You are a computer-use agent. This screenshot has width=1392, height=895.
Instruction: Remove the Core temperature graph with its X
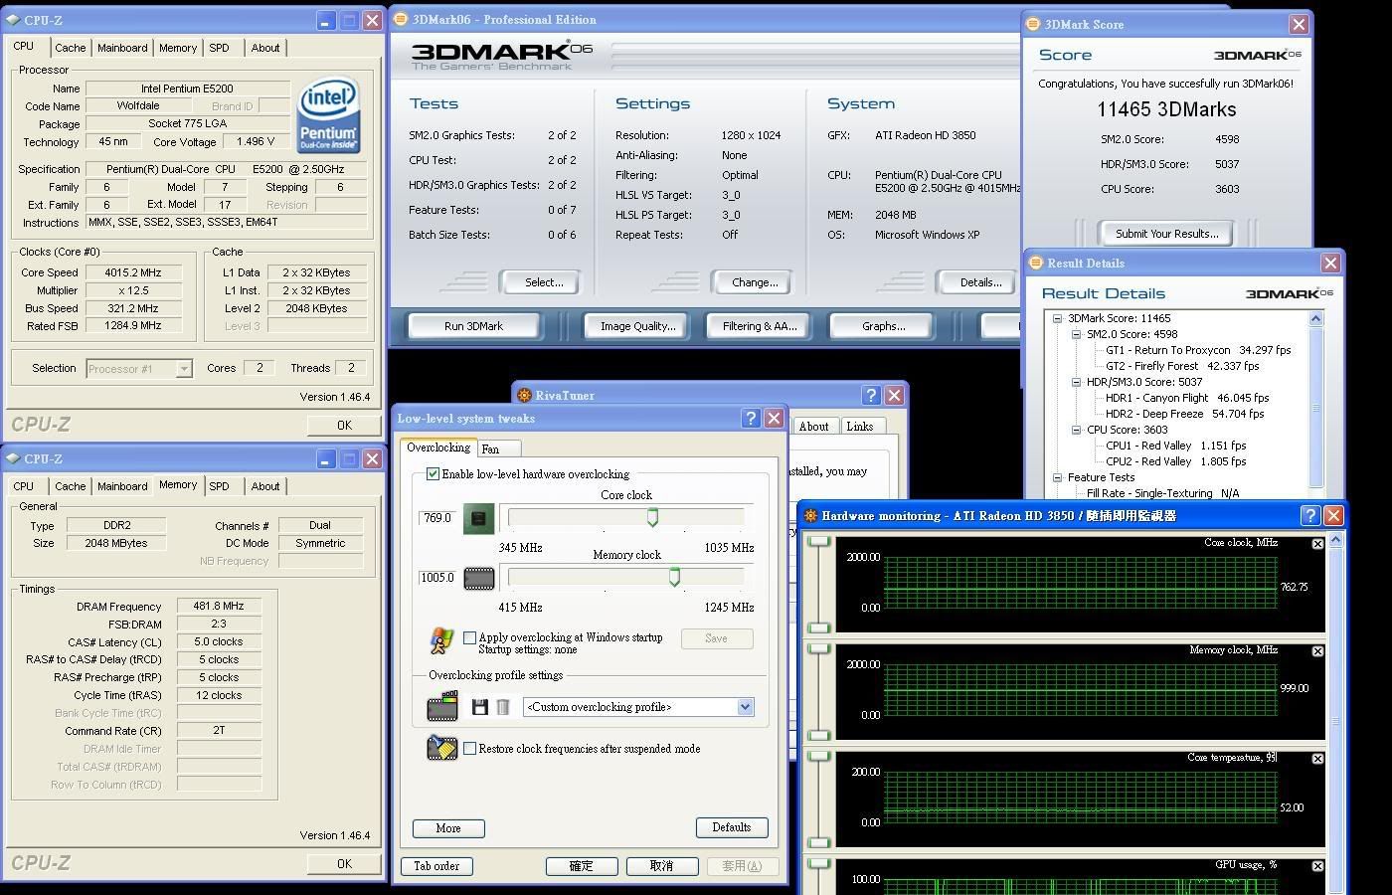click(1317, 759)
